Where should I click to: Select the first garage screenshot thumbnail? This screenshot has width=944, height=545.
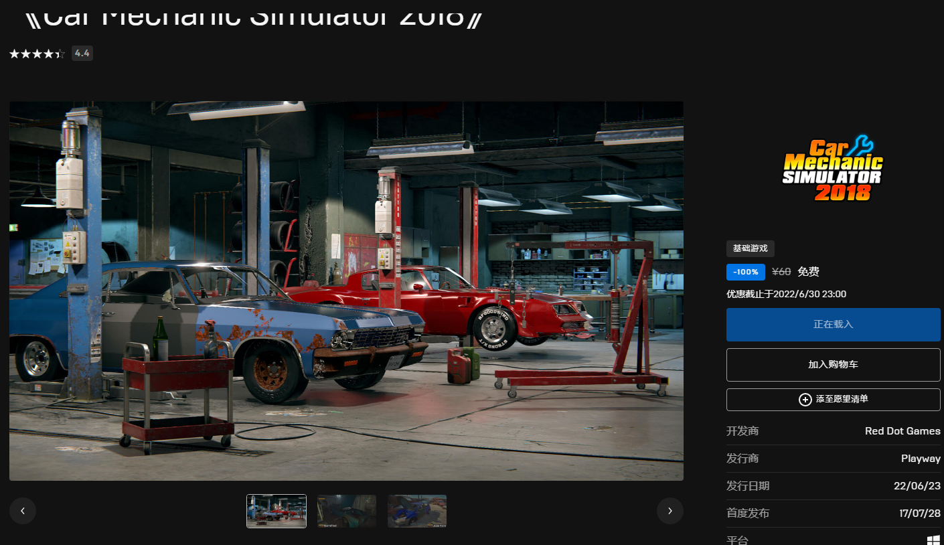(x=277, y=511)
